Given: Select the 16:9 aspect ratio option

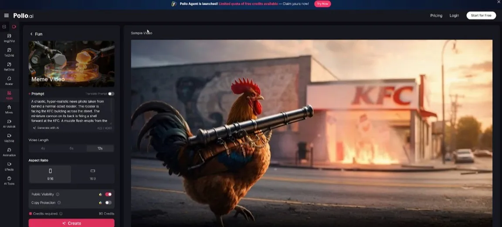Looking at the screenshot, I should coord(93,174).
